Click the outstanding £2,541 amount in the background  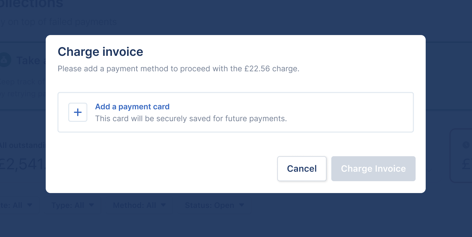coord(22,164)
